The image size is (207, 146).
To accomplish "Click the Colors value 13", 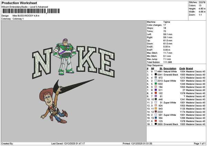I will coord(200,6).
